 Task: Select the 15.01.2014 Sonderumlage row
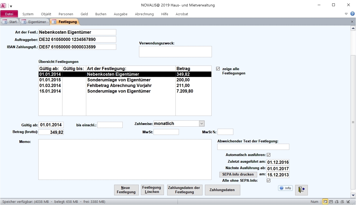pos(125,91)
